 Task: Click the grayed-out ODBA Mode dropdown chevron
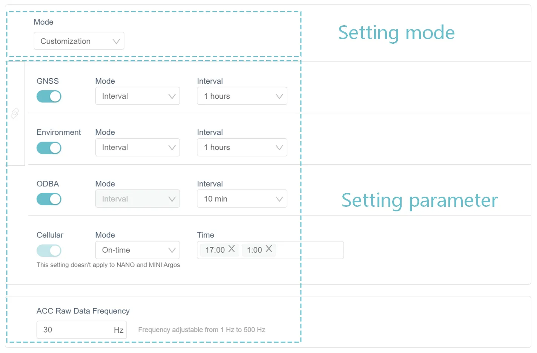pos(172,199)
